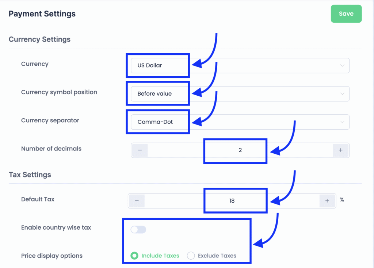Click the Exclude Taxes label text
The height and width of the screenshot is (268, 374).
click(x=217, y=256)
